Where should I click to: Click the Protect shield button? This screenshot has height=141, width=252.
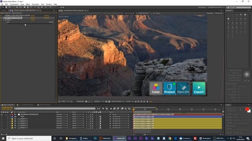coord(169,89)
